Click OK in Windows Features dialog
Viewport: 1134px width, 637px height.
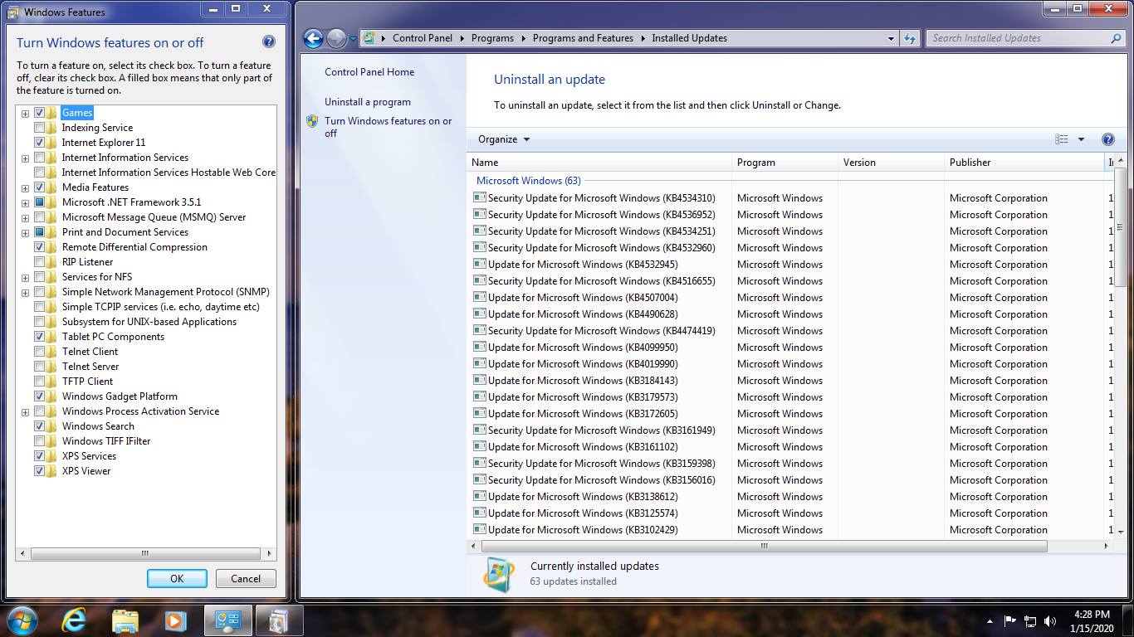click(x=177, y=579)
